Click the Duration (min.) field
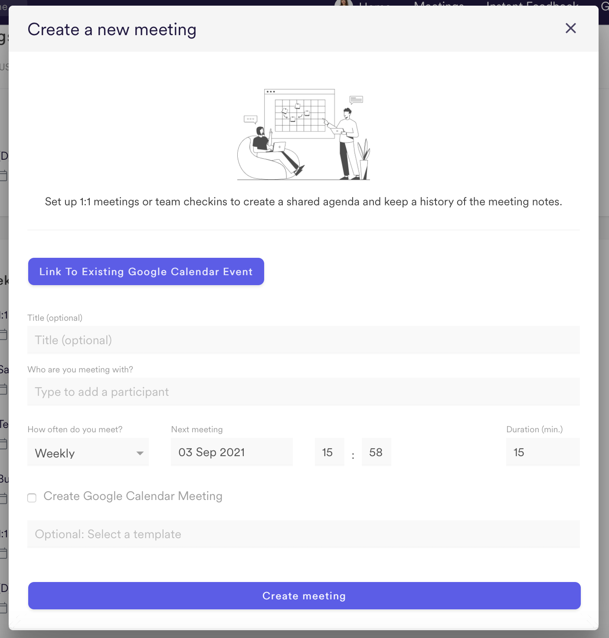This screenshot has width=609, height=638. point(543,452)
